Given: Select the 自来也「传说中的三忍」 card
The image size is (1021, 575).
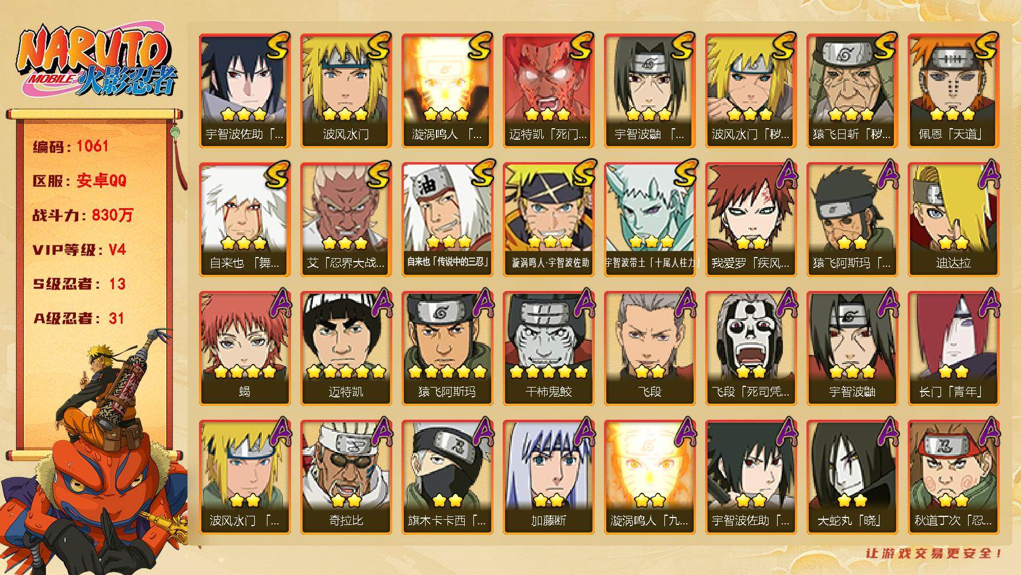Looking at the screenshot, I should point(447,220).
